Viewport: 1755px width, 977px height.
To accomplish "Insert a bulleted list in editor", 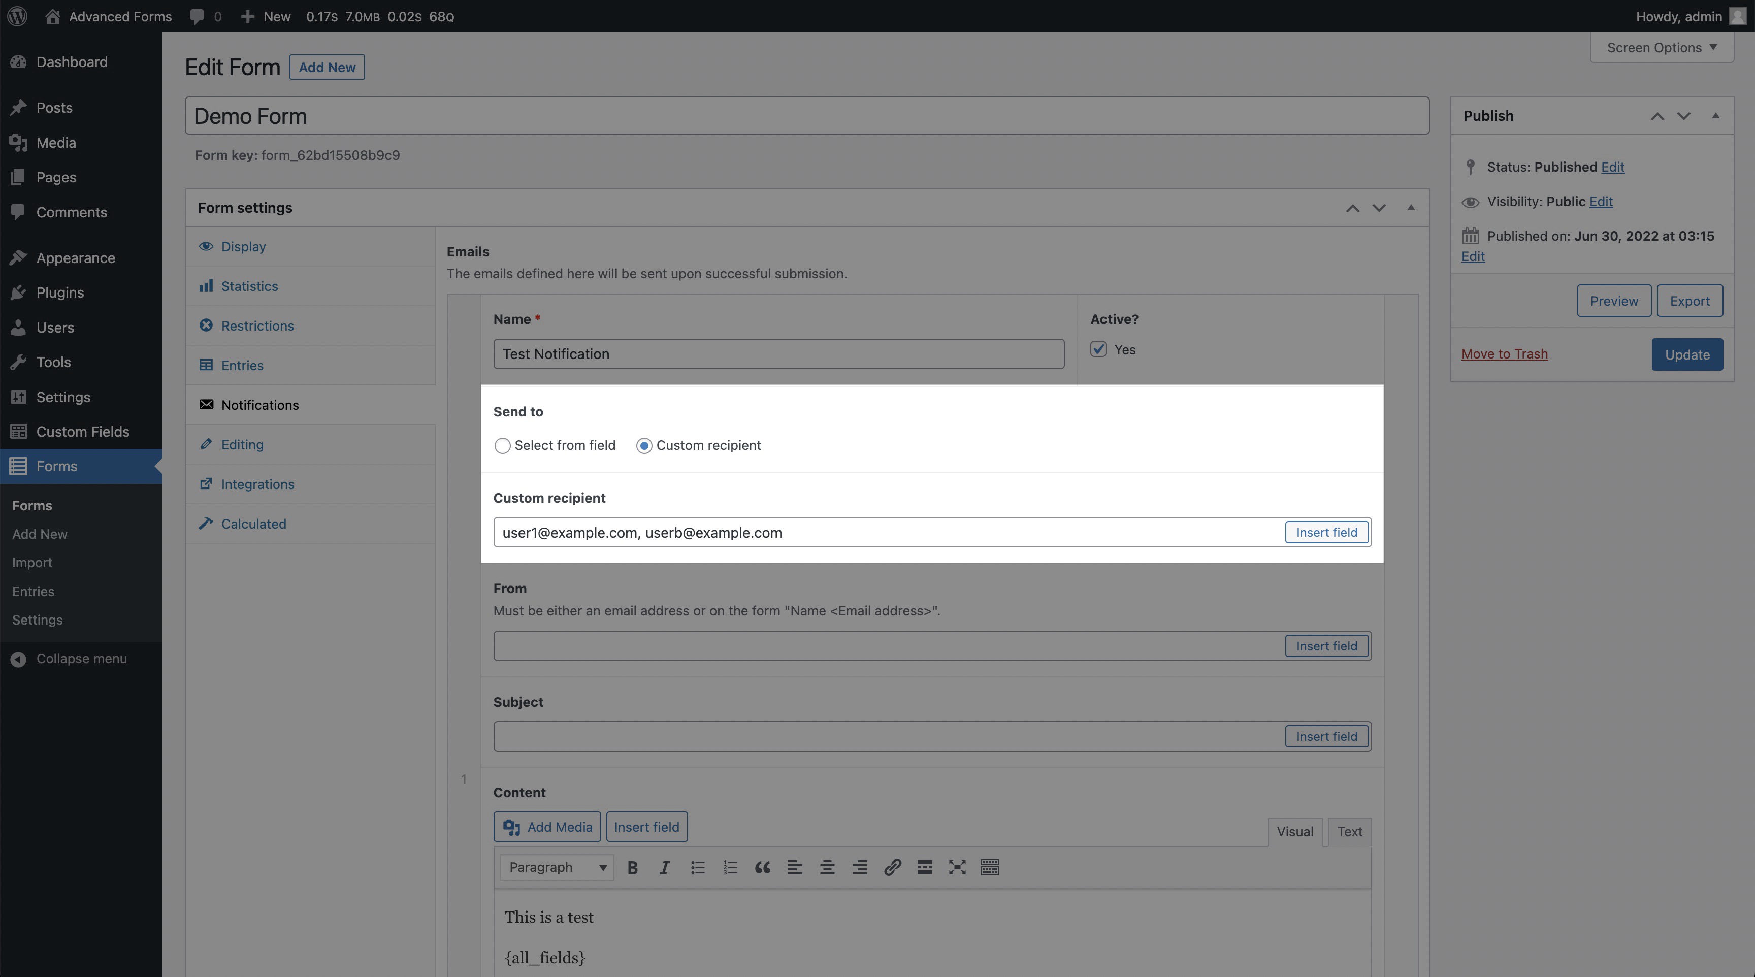I will (x=697, y=867).
